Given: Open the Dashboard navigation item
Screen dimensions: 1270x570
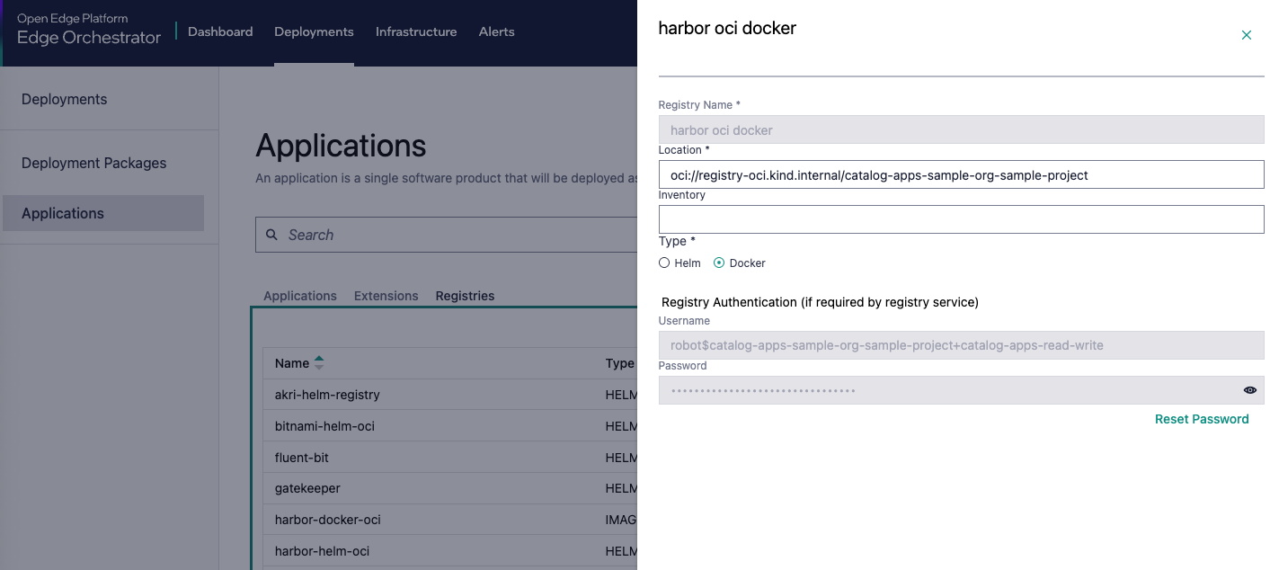Looking at the screenshot, I should point(219,31).
